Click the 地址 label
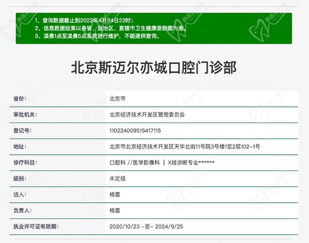Viewport: 309px width, 243px height. coord(20,147)
